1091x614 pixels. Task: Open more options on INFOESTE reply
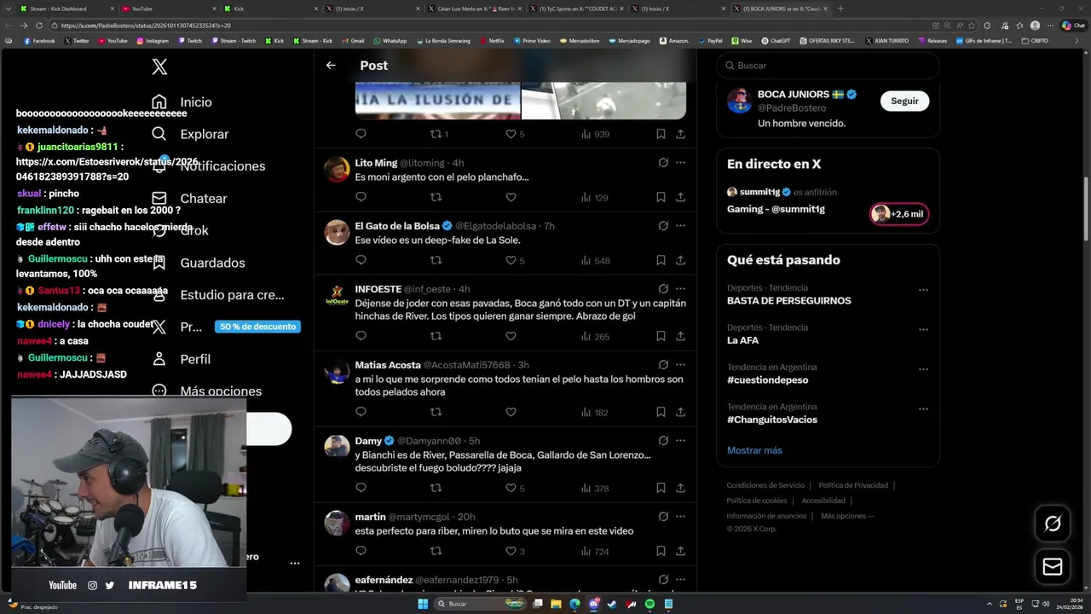point(680,289)
